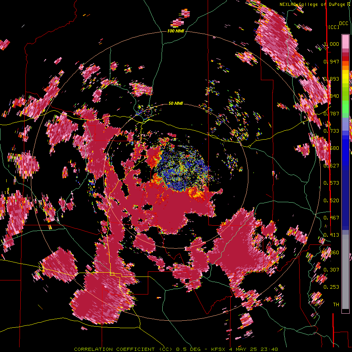Click the 0.787 legend value

point(331,113)
